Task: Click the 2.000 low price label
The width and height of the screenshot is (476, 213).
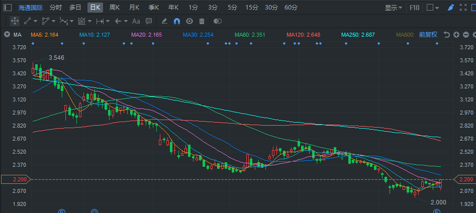Action: [x=439, y=202]
